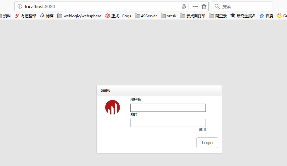Open the weblogic/websphere bookmark folder
The width and height of the screenshot is (287, 166).
click(x=79, y=16)
